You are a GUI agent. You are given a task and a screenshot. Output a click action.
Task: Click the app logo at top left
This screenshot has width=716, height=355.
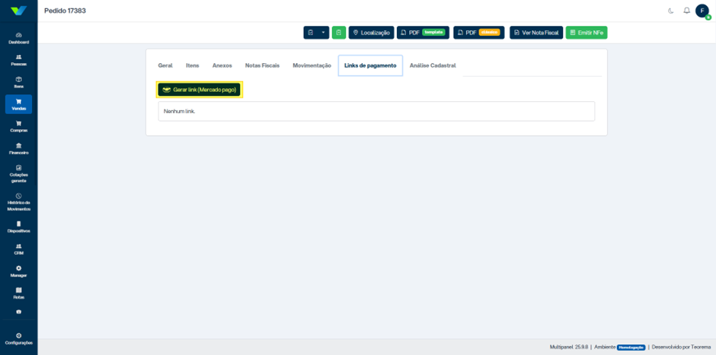click(19, 11)
